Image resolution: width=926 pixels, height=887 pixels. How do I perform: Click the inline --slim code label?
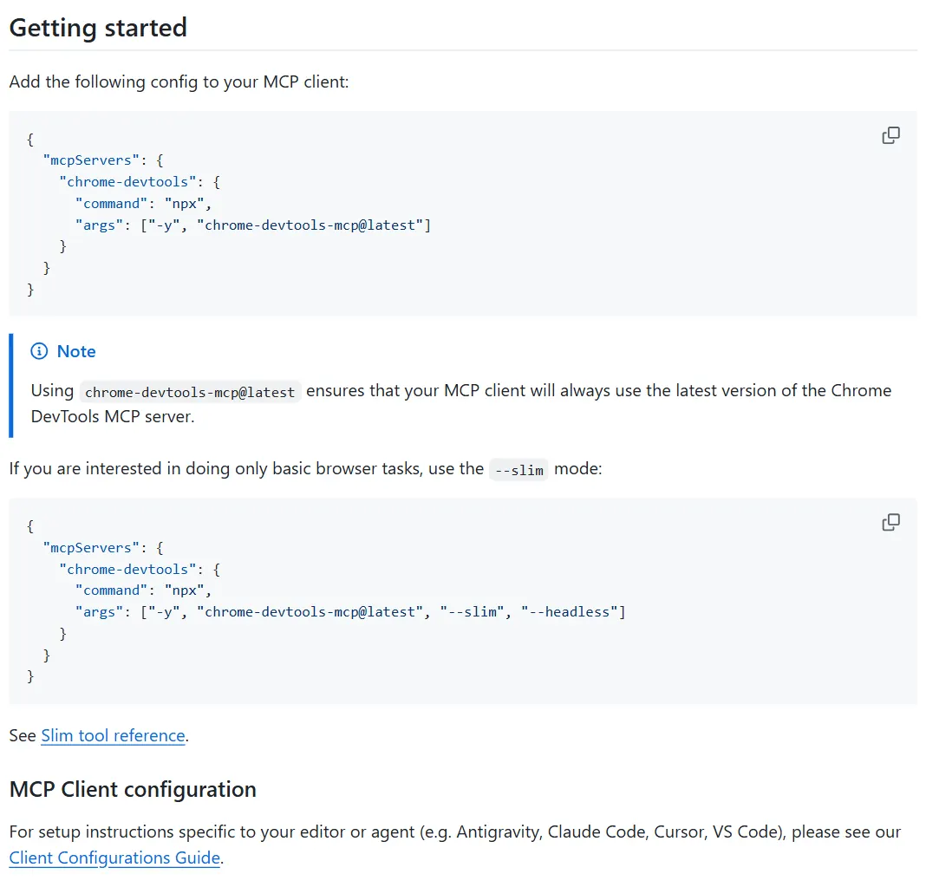[518, 470]
